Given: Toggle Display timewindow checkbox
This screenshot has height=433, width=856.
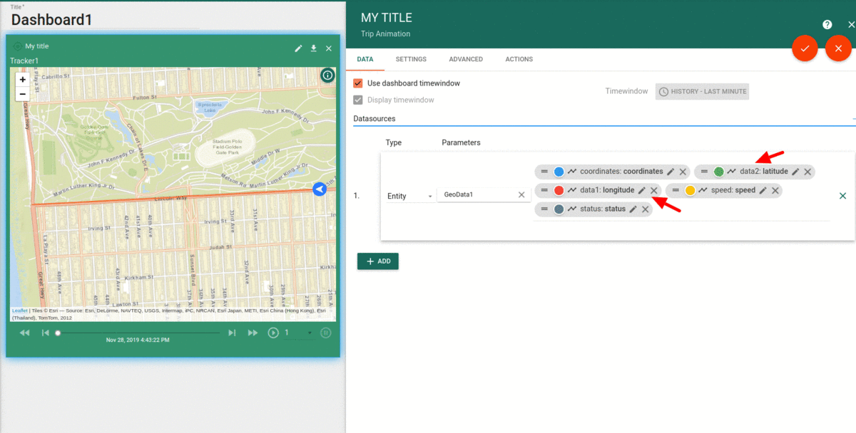Looking at the screenshot, I should point(358,100).
